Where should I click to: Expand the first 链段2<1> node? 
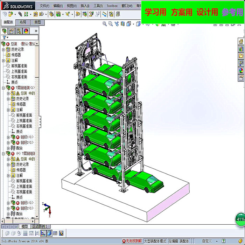(8, 143)
